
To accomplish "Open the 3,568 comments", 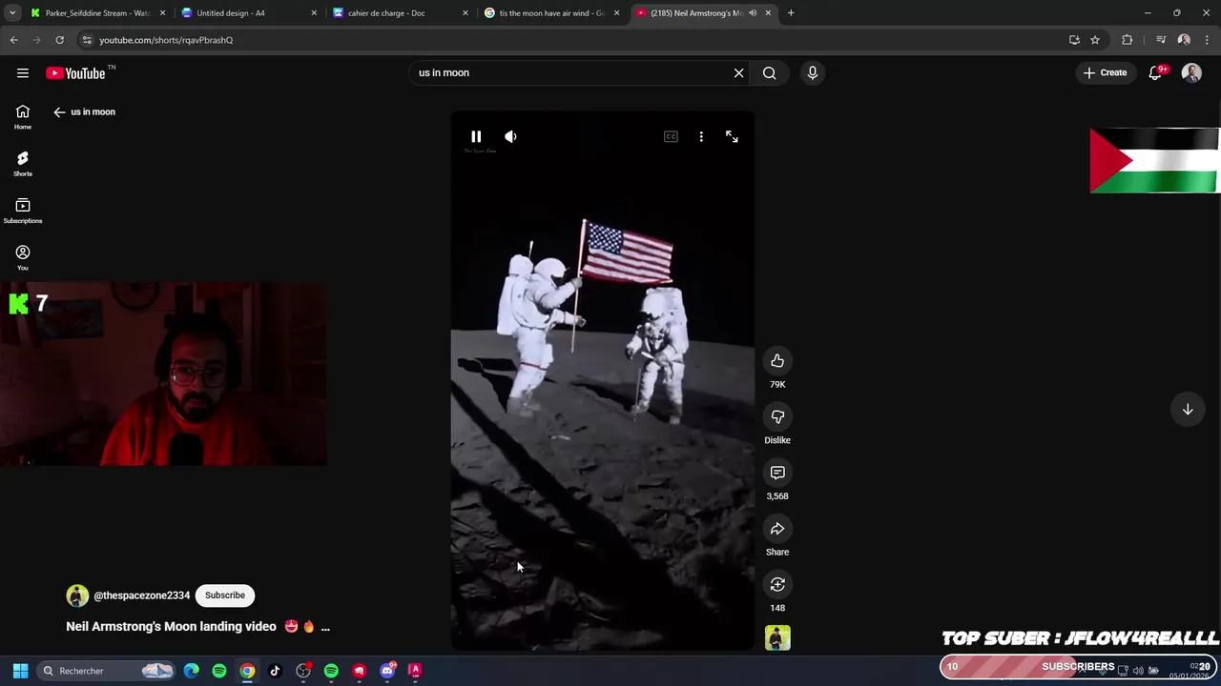I will [777, 473].
